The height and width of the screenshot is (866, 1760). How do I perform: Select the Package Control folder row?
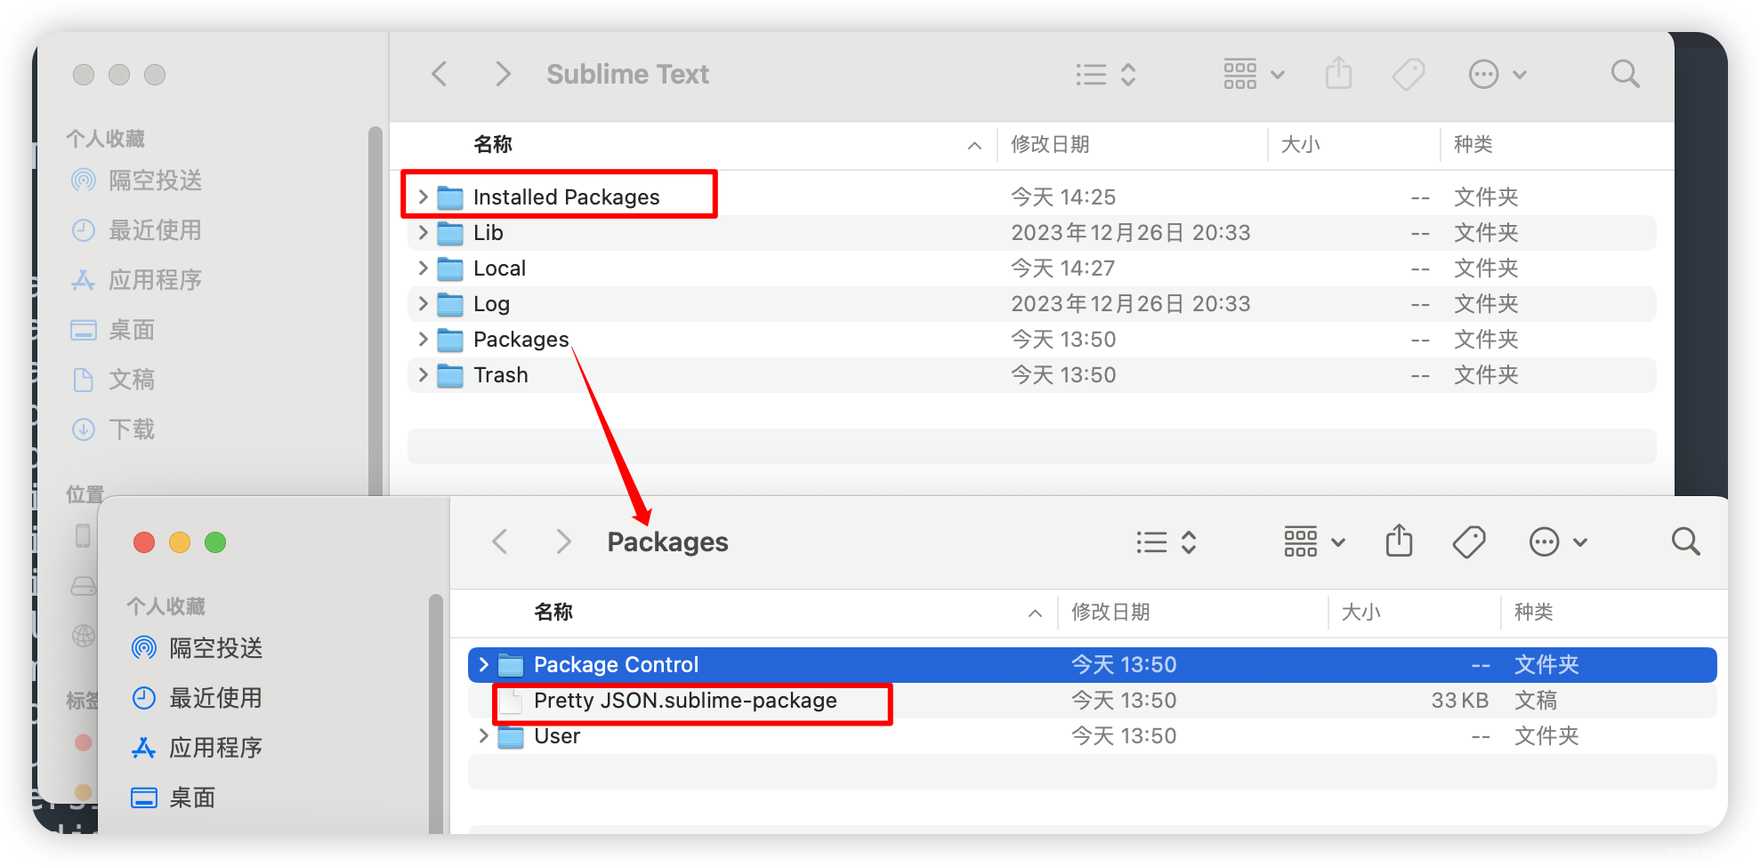tap(1093, 664)
